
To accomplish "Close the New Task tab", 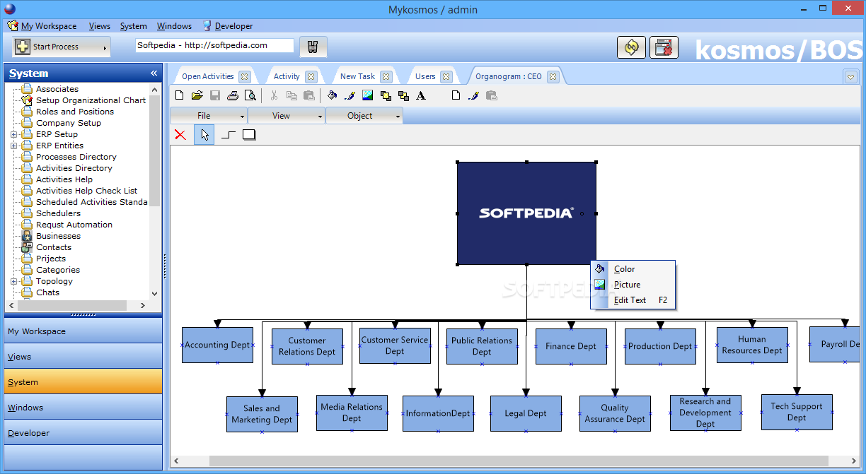I will pos(386,76).
